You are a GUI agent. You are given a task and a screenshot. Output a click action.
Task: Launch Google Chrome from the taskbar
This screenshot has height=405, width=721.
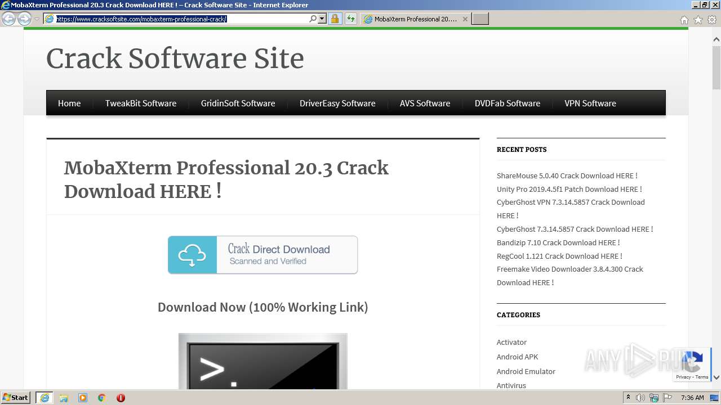102,398
